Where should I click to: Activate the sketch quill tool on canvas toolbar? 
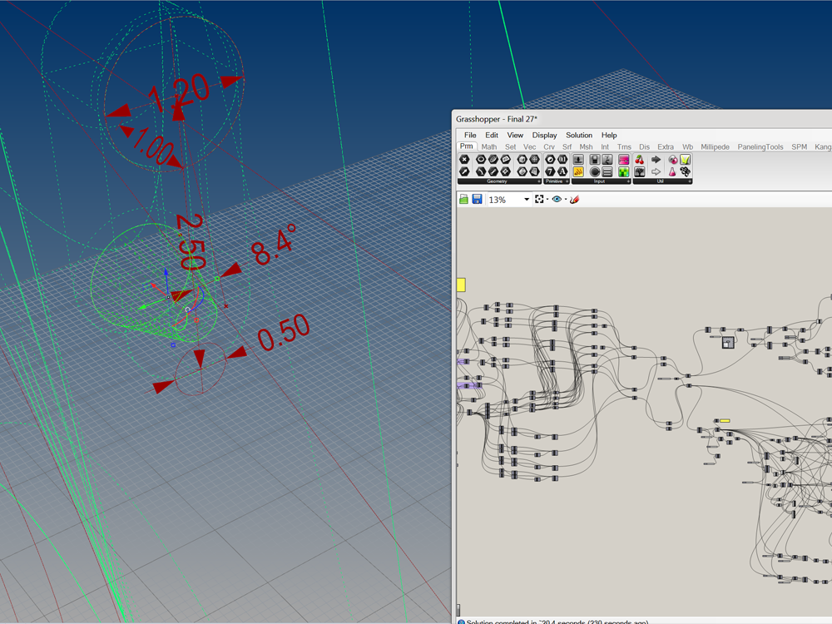pyautogui.click(x=574, y=199)
